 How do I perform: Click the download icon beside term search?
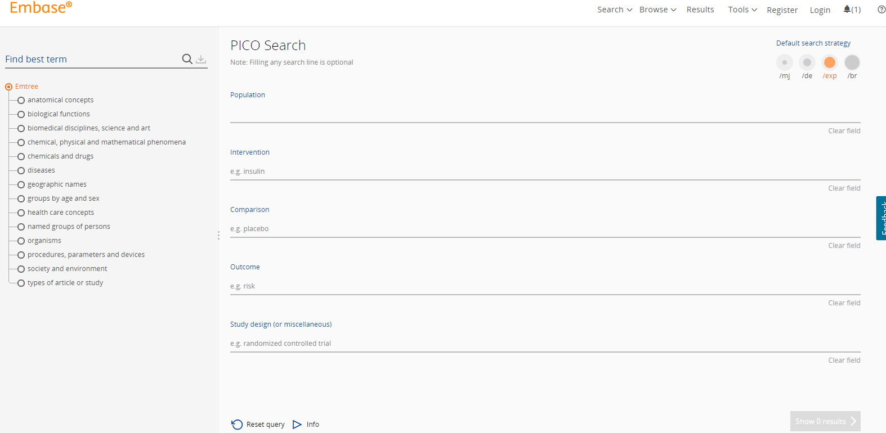tap(201, 59)
